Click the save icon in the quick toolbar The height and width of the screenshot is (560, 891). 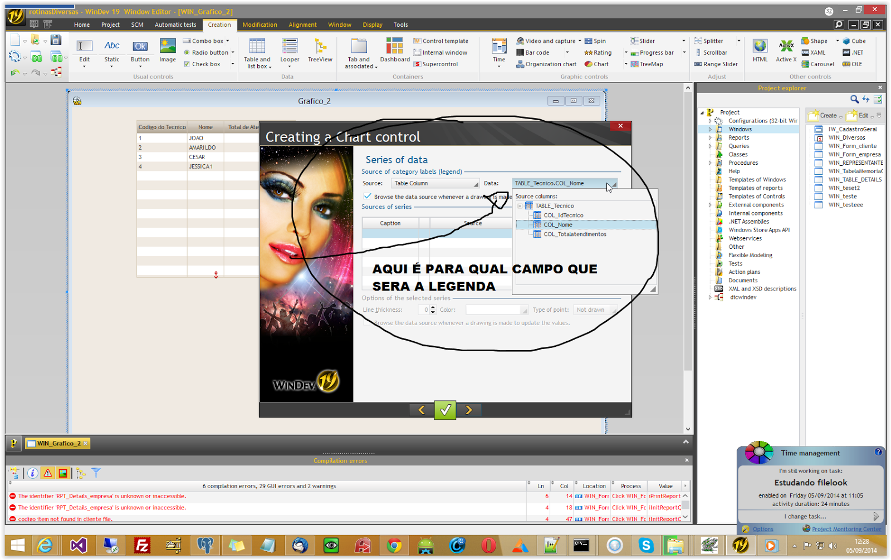[x=56, y=40]
